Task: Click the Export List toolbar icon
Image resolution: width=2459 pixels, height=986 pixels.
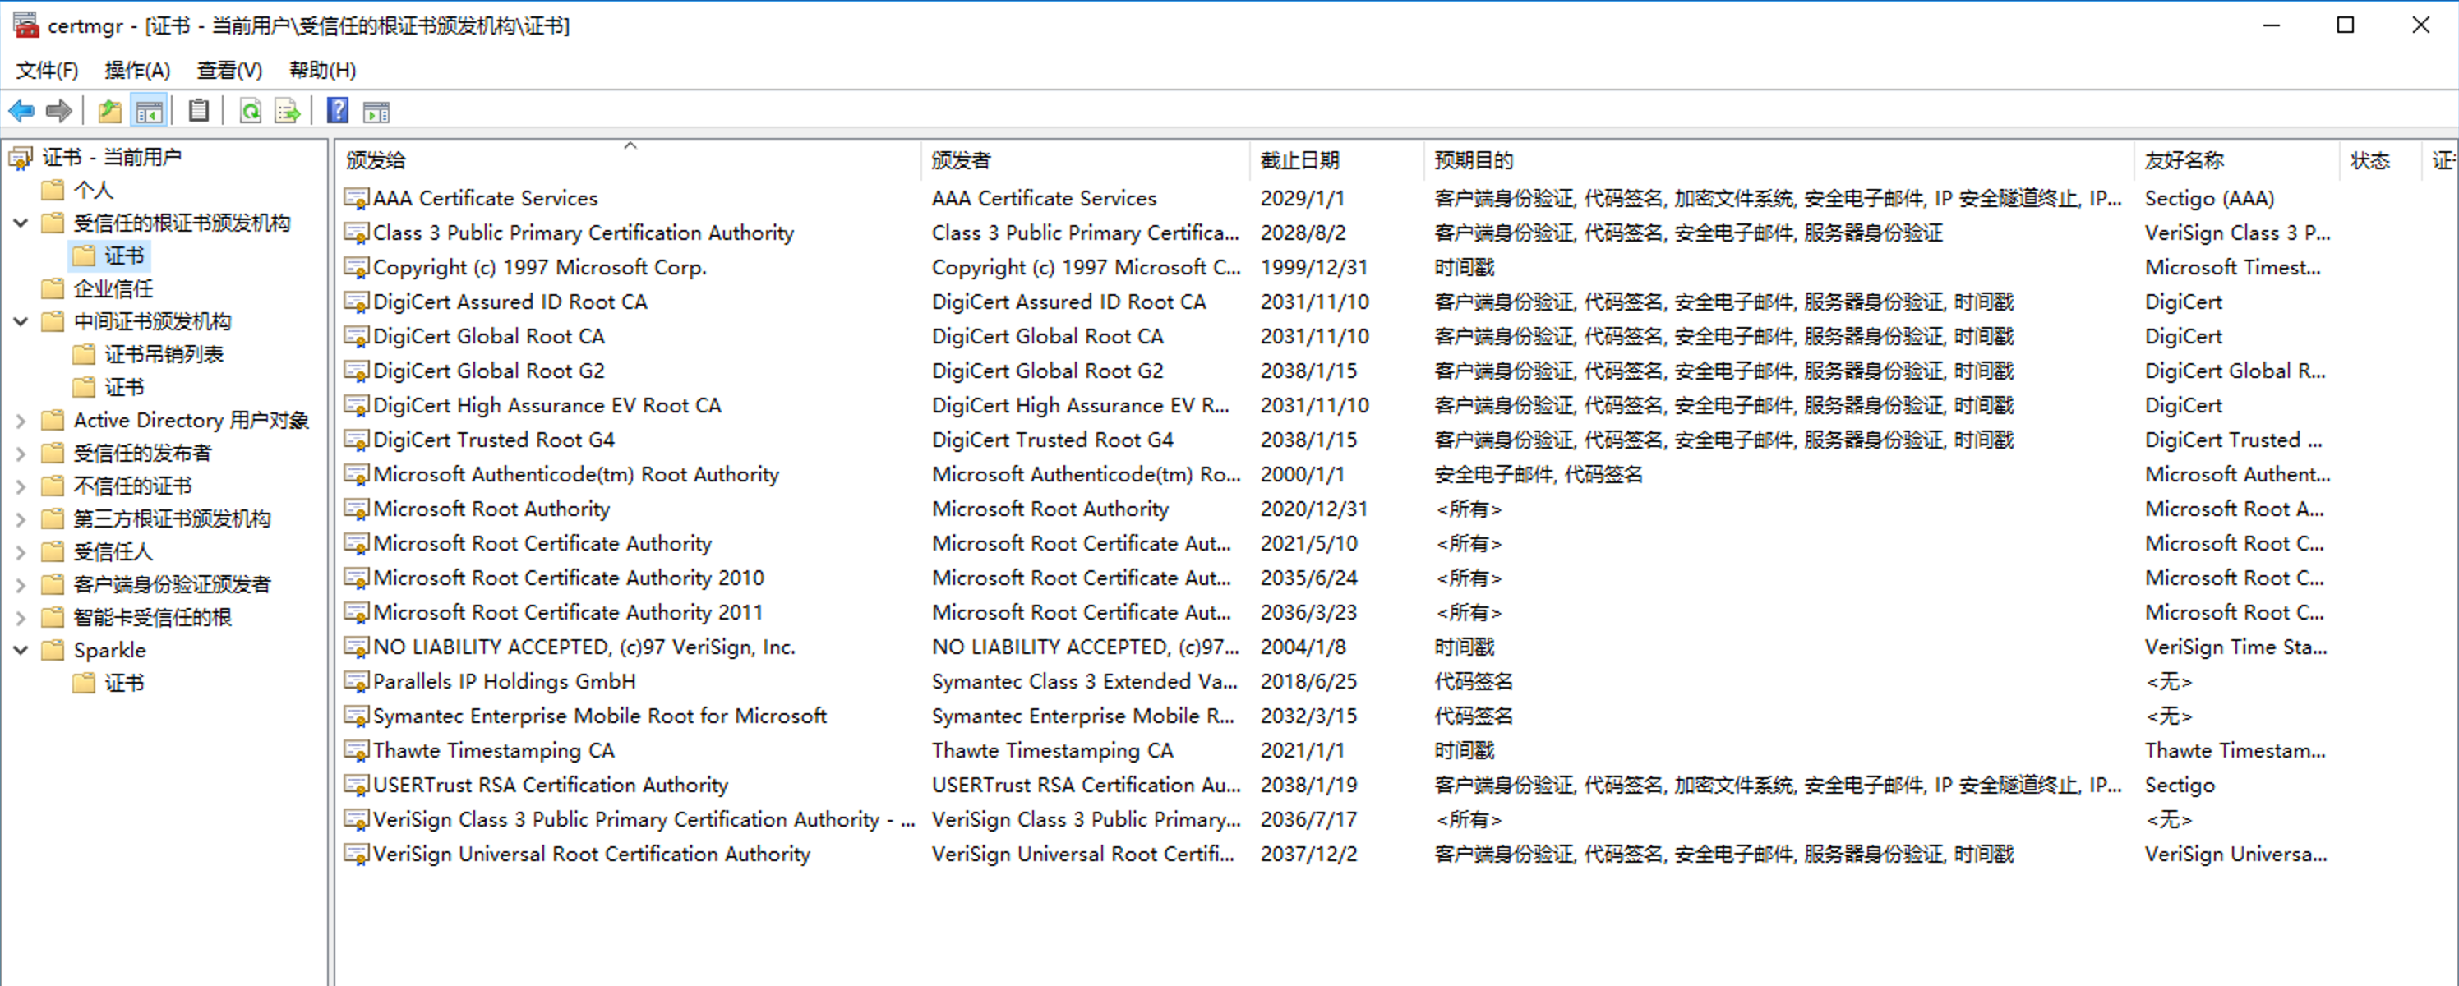Action: [288, 112]
